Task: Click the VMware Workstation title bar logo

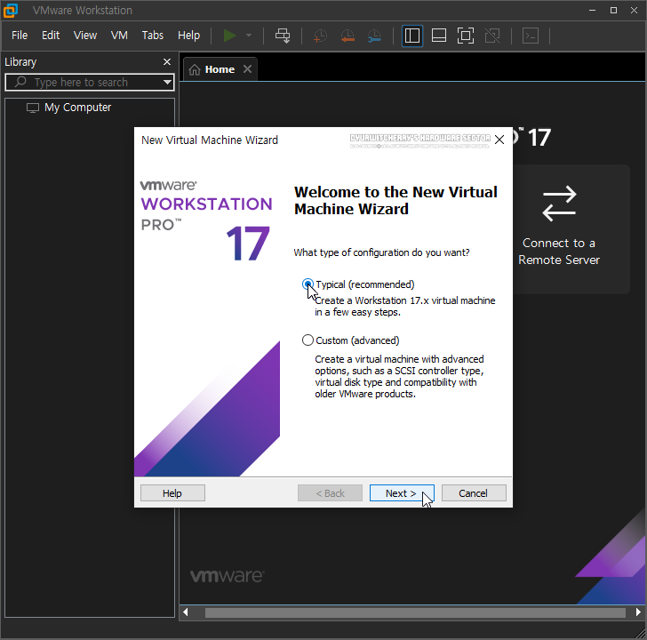Action: tap(11, 11)
